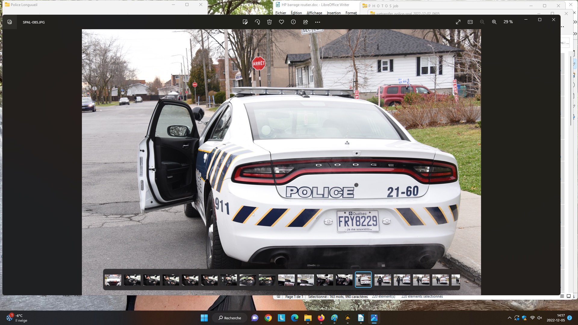Image resolution: width=578 pixels, height=325 pixels.
Task: Rotate the photo with rotate icon
Action: (257, 22)
